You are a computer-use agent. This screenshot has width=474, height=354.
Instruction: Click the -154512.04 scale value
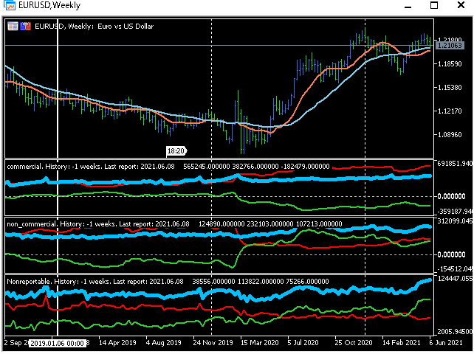(x=454, y=269)
